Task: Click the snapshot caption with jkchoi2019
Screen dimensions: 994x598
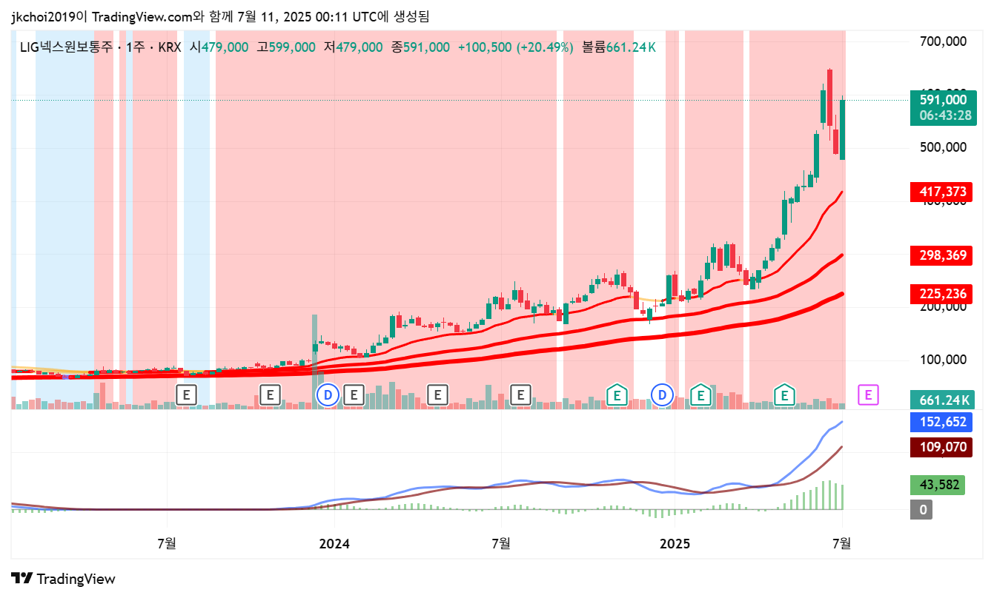Action: pos(220,16)
